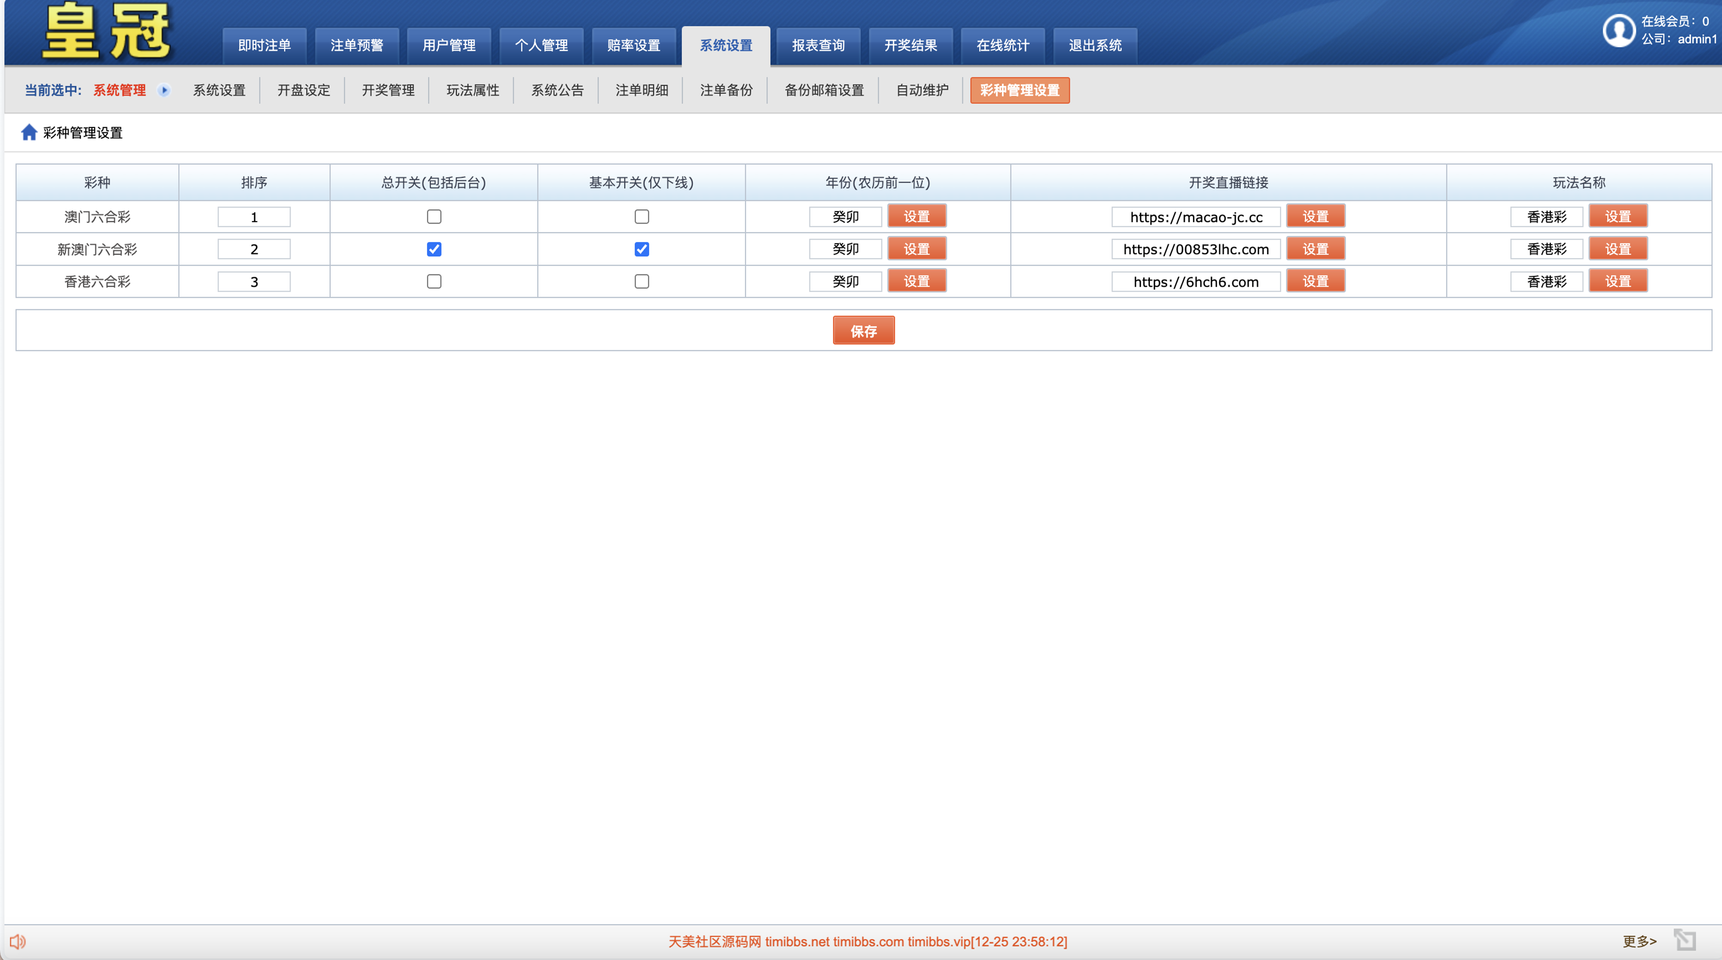Click the blue arrow next to 系统管理
The width and height of the screenshot is (1722, 960).
tap(164, 90)
